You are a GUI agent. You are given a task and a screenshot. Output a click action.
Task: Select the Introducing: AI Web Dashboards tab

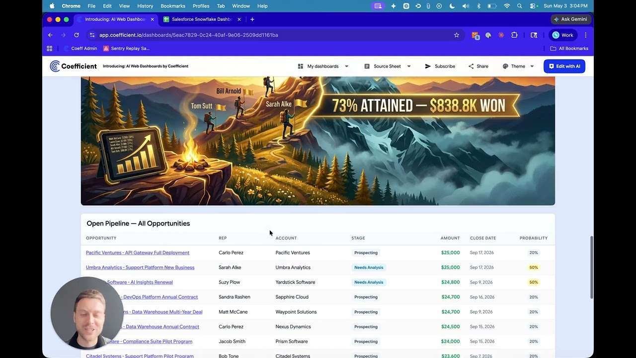pos(115,19)
